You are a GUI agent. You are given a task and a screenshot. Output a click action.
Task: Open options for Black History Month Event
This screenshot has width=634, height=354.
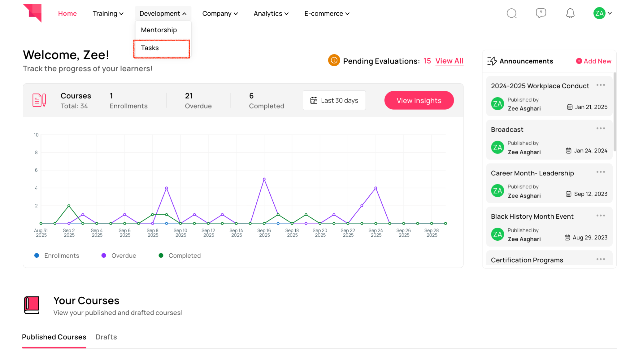pos(600,216)
